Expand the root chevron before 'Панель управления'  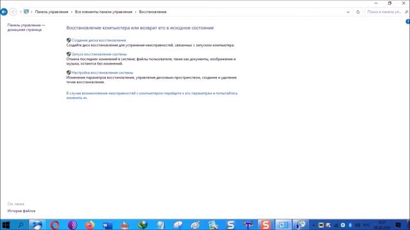pyautogui.click(x=31, y=12)
